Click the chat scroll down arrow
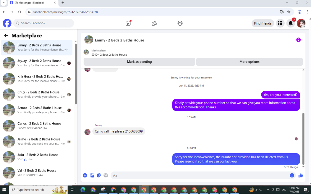The width and height of the screenshot is (311, 194). coord(303,167)
